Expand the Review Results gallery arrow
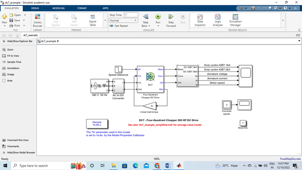 (283, 20)
